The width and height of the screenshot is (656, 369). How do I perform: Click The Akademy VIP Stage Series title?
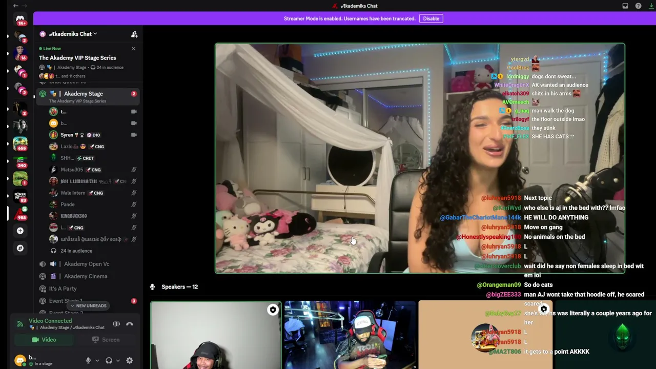77,58
